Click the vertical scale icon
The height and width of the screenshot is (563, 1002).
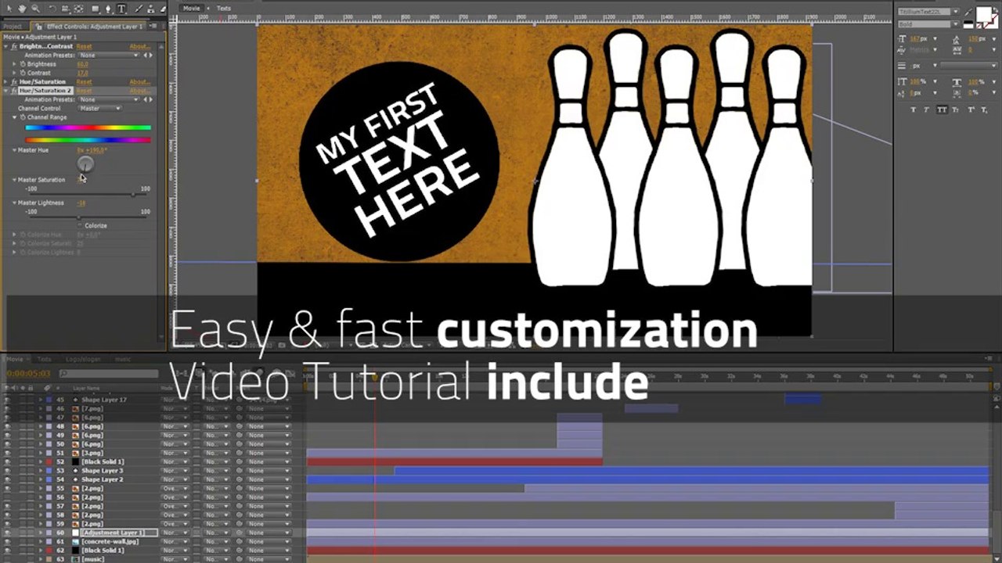[903, 81]
